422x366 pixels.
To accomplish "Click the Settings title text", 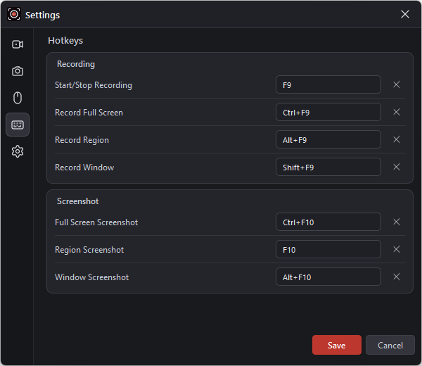I will tap(42, 15).
